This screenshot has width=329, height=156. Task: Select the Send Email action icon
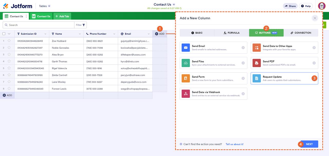(186, 47)
